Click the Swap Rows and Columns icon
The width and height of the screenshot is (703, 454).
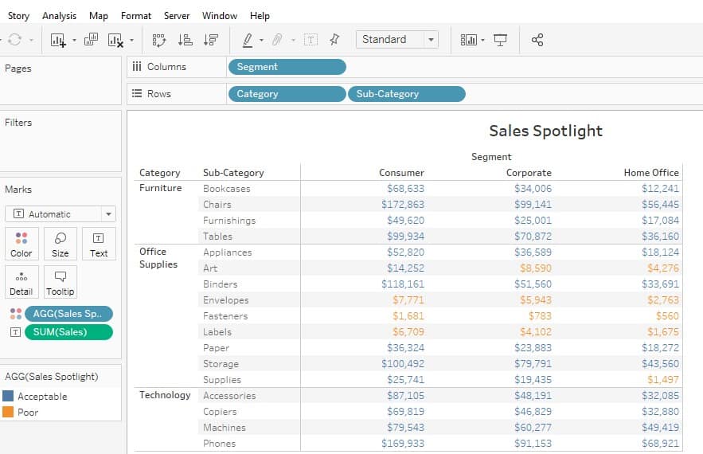click(158, 40)
